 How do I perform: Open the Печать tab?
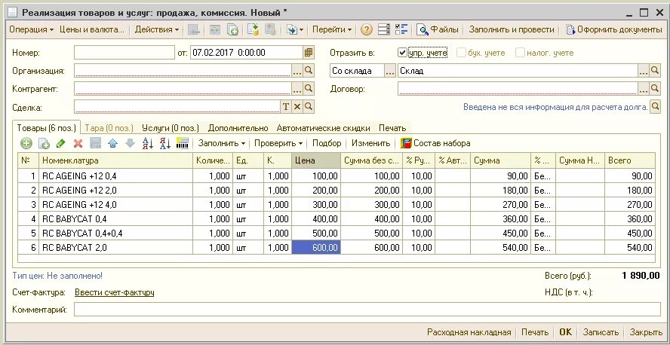pyautogui.click(x=392, y=128)
